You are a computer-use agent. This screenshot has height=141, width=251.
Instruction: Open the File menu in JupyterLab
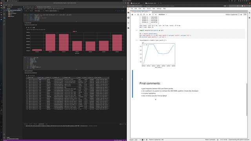[x=132, y=9]
